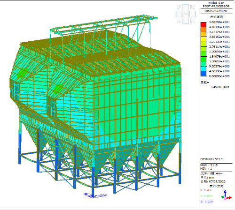This screenshot has width=235, height=210.
Task: Click the left square of the view widget
Action: pos(179,14)
